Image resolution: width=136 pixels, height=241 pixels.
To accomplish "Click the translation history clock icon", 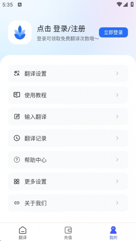I will pos(17,138).
